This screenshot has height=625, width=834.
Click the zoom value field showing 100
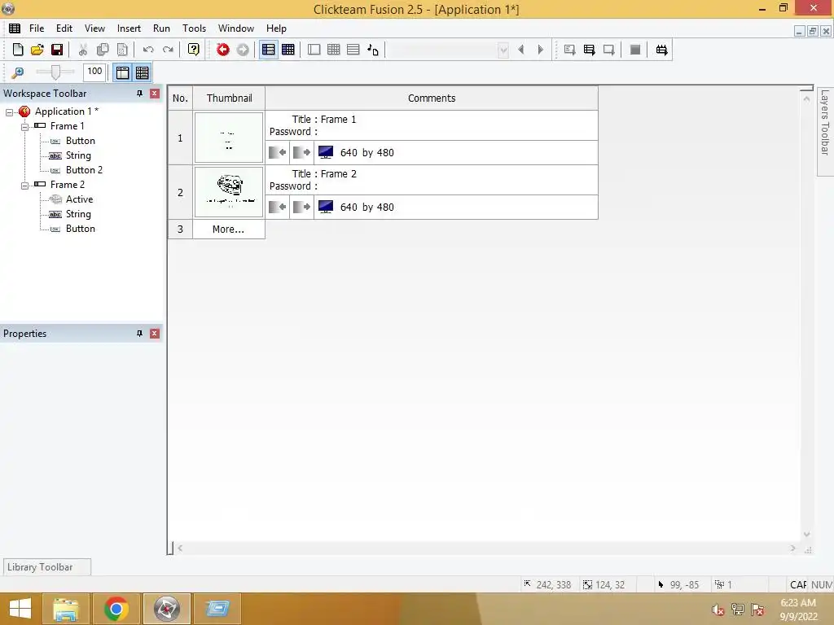[x=94, y=72]
